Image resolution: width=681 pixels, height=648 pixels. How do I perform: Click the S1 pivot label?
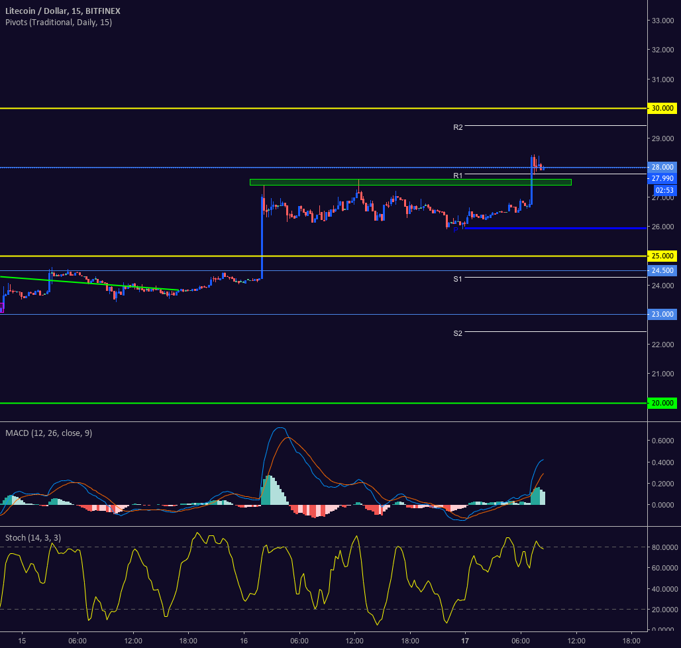coord(458,279)
